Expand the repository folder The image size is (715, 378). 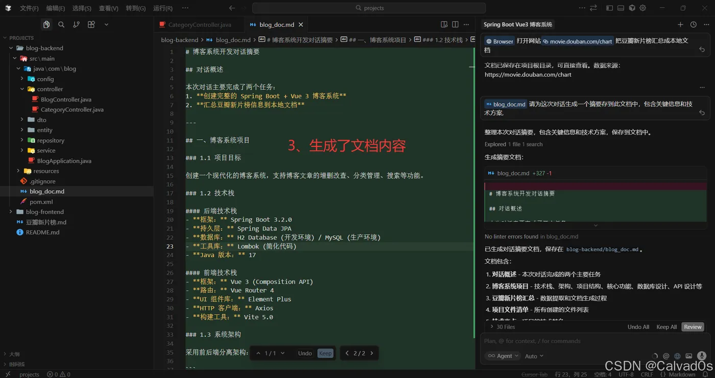[22, 140]
